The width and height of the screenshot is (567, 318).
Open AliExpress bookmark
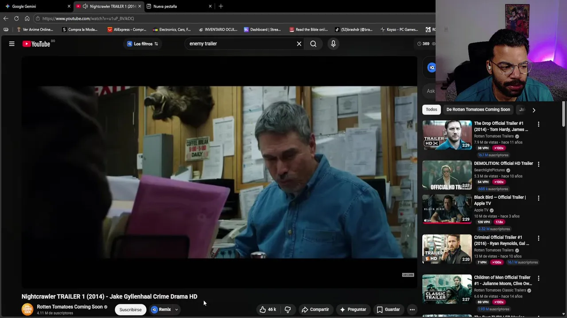point(127,30)
